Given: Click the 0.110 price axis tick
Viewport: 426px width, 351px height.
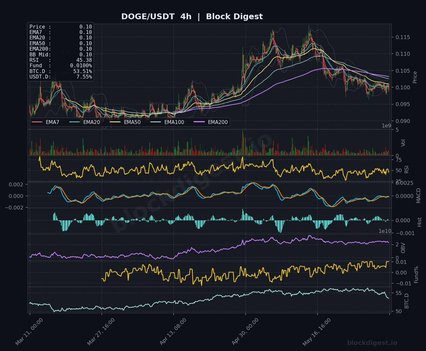Looking at the screenshot, I should pyautogui.click(x=402, y=54).
